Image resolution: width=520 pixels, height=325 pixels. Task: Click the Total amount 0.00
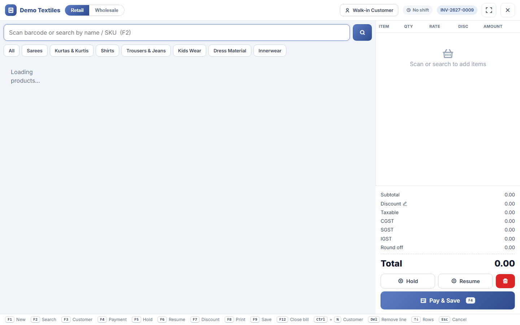(504, 264)
